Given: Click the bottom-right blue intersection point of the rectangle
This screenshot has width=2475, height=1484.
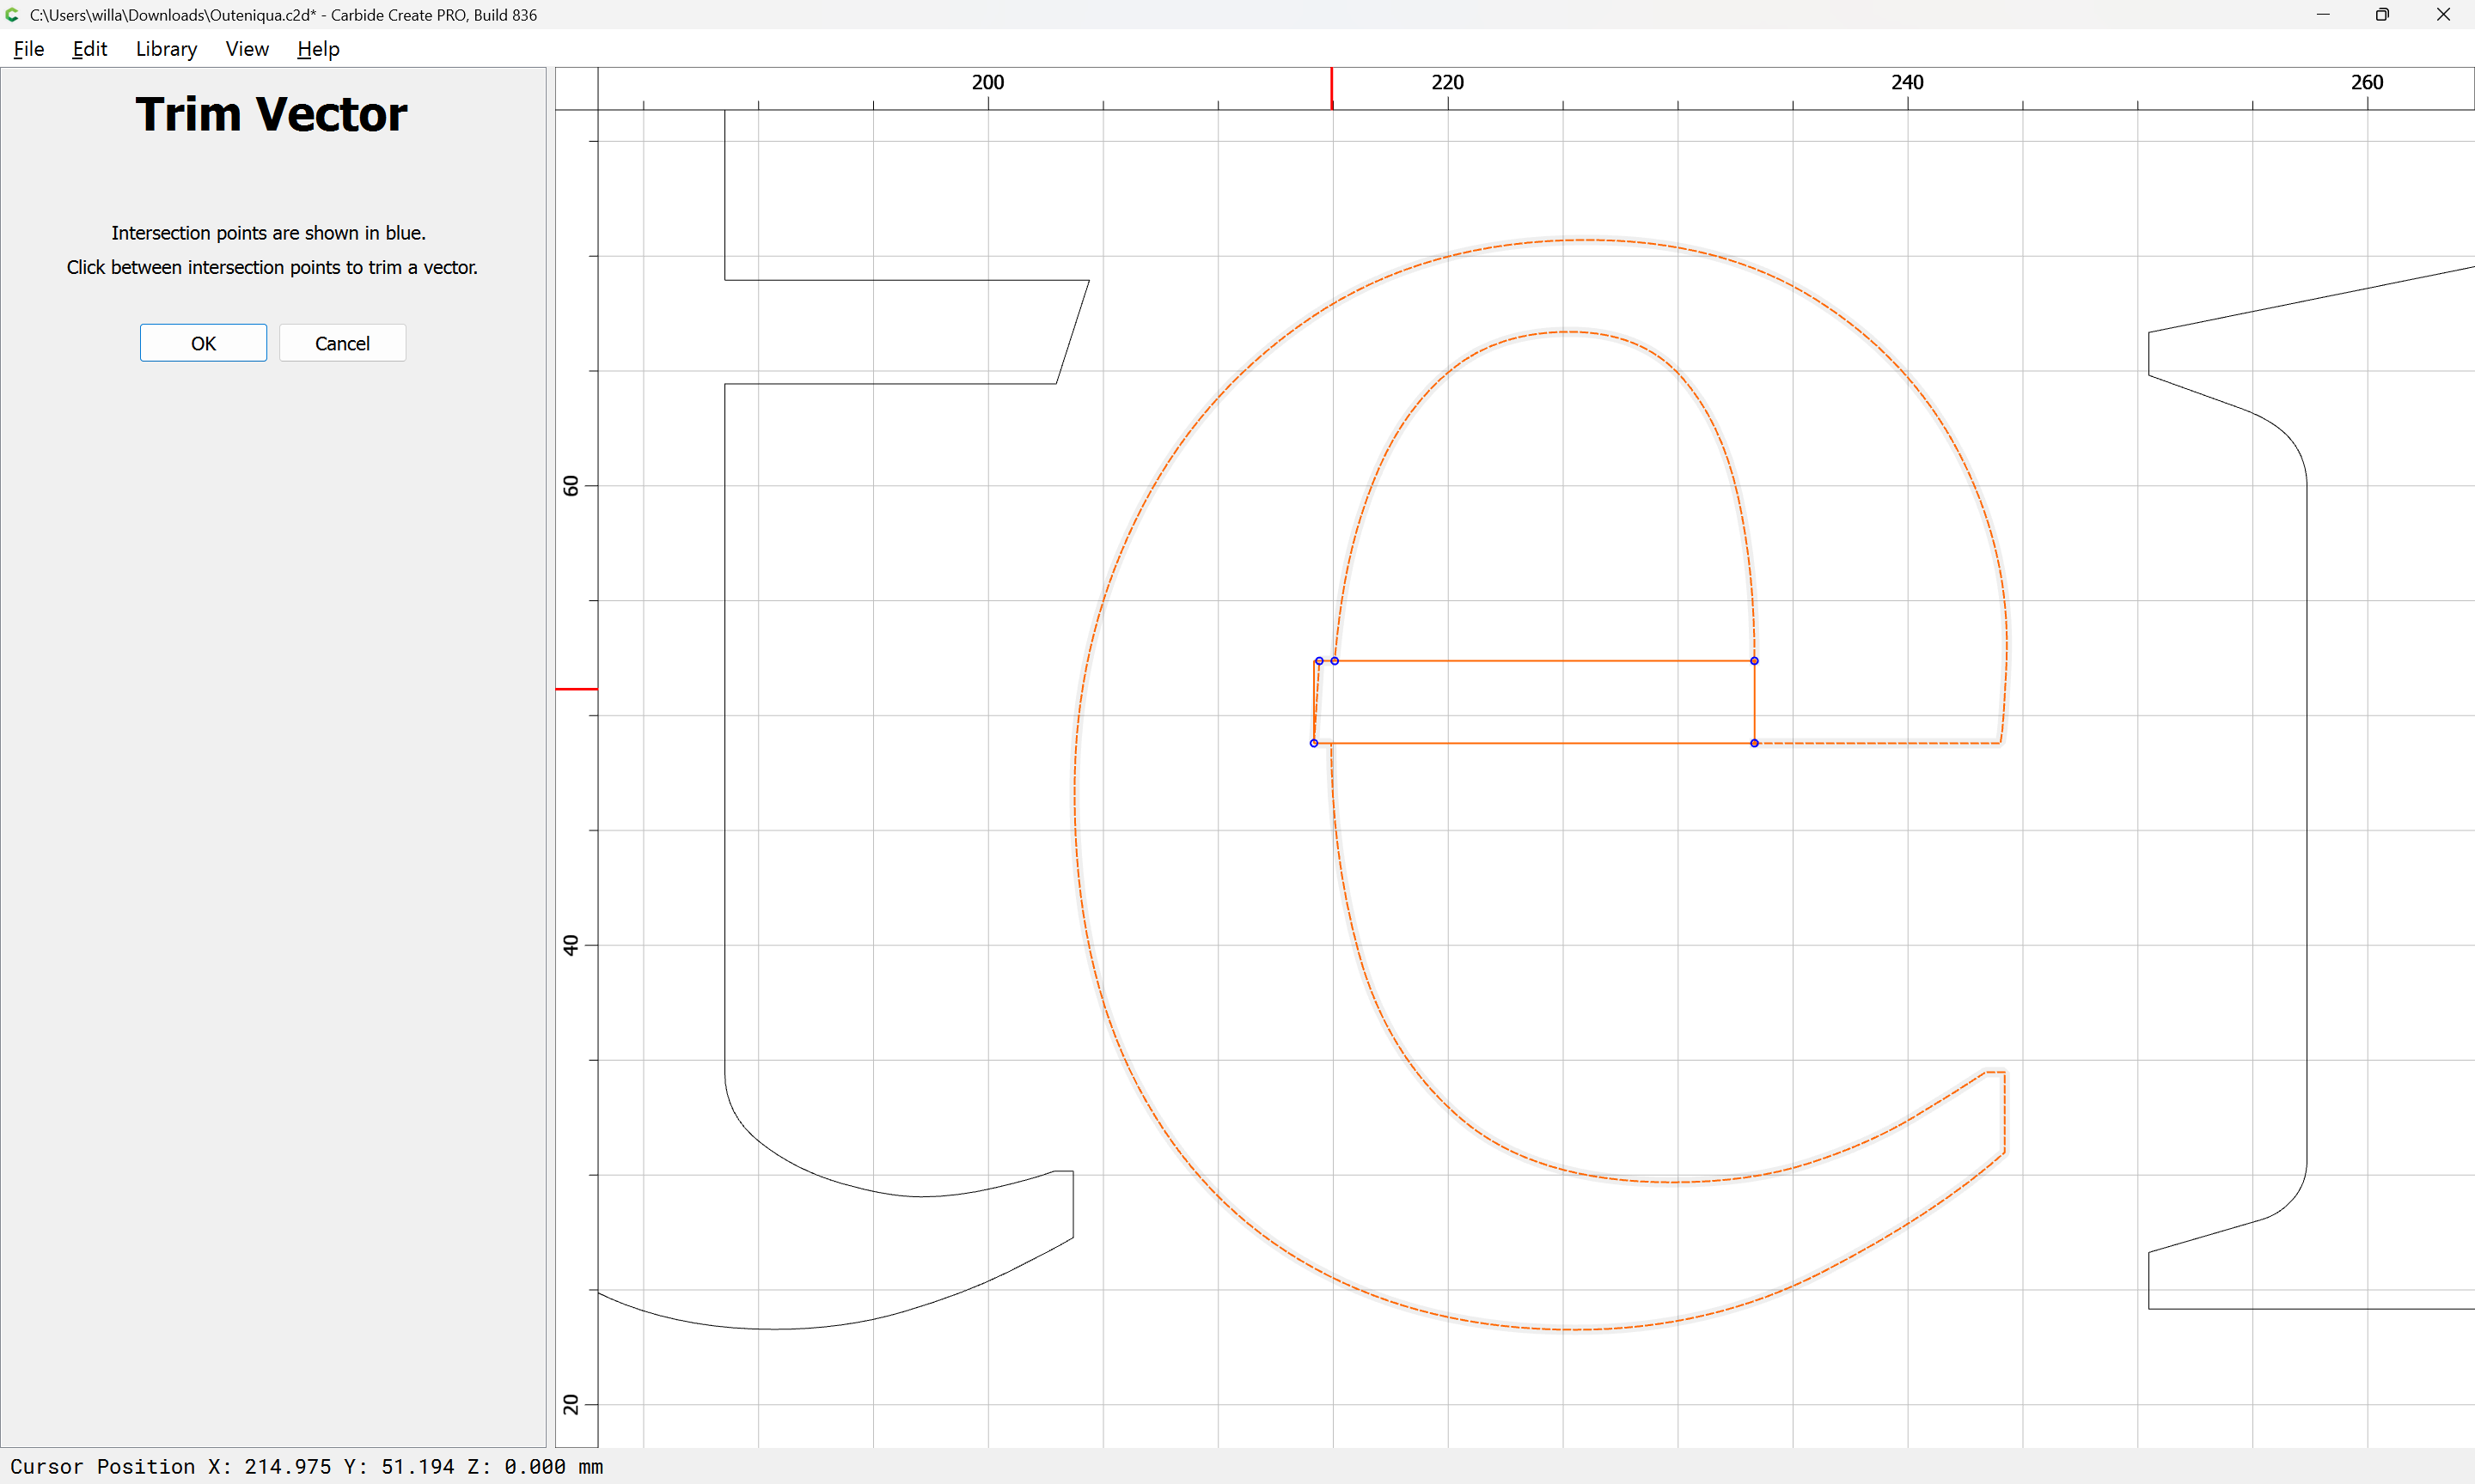Looking at the screenshot, I should click(x=1754, y=743).
